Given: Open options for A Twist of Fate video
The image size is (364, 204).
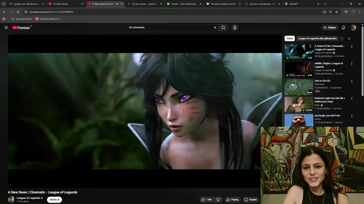Looking at the screenshot, I should pyautogui.click(x=352, y=46).
